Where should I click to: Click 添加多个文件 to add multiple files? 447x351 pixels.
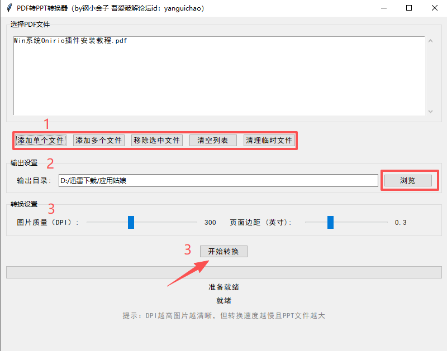point(98,141)
